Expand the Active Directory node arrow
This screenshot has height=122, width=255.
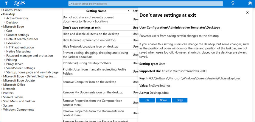5,18
